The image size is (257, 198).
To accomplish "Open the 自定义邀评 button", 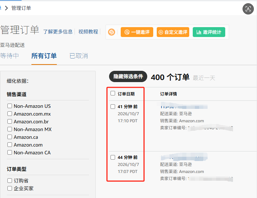I will (x=173, y=32).
